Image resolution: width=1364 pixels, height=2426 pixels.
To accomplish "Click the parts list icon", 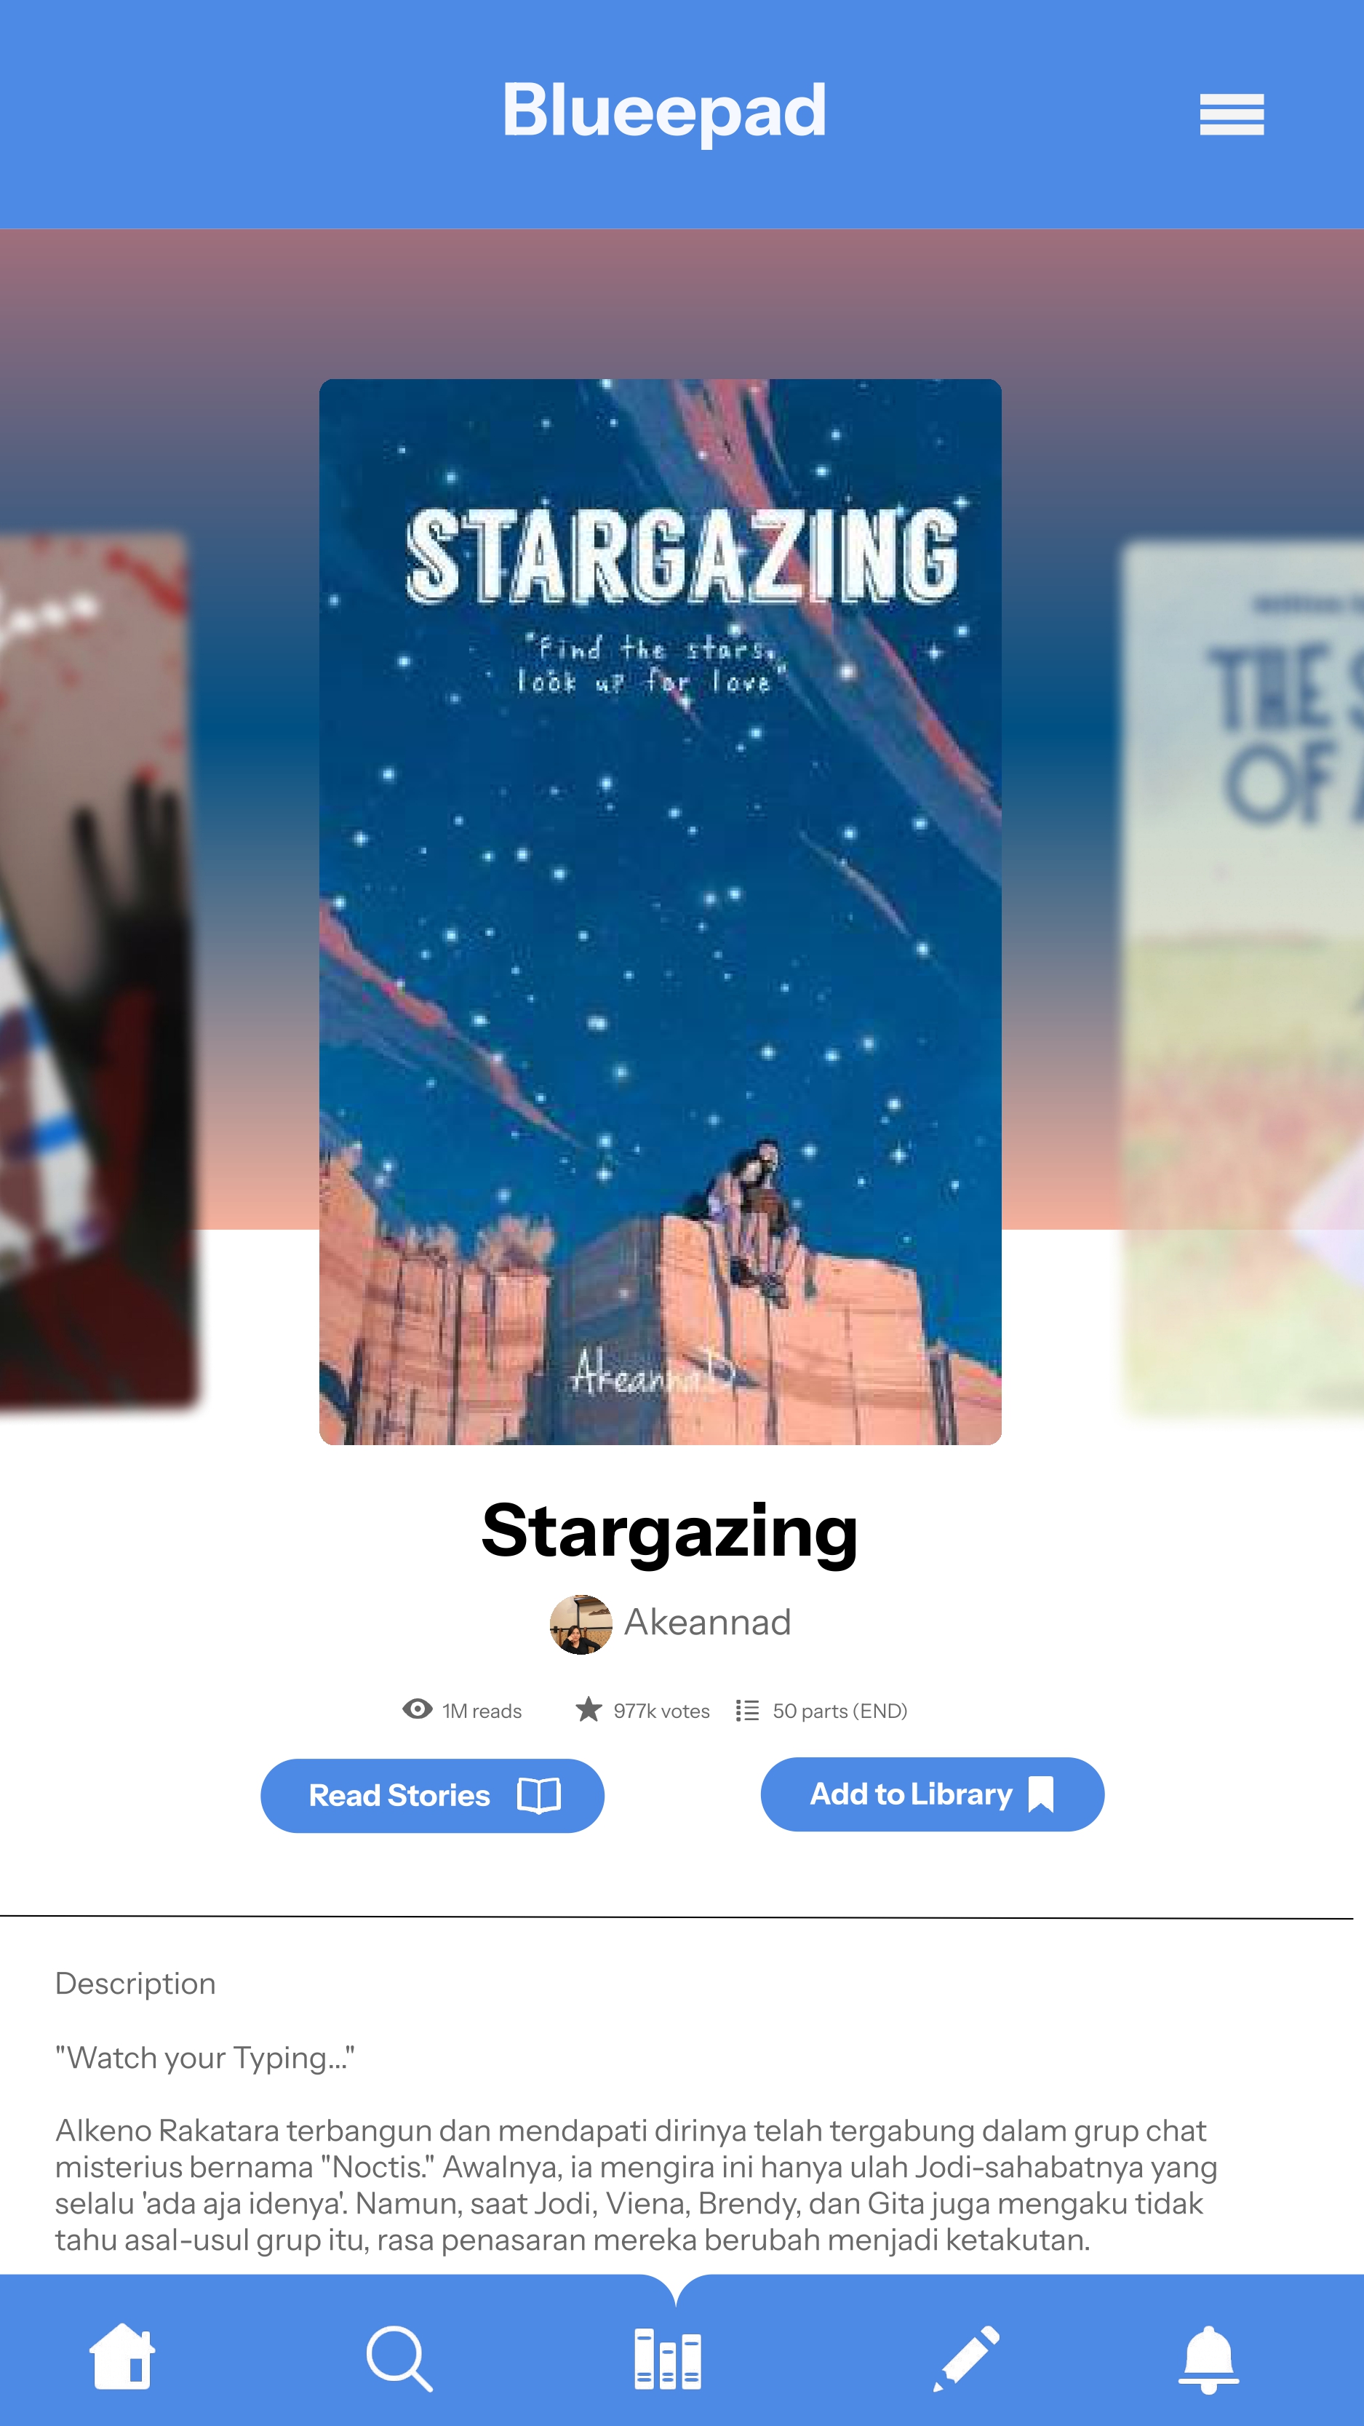I will point(747,1710).
